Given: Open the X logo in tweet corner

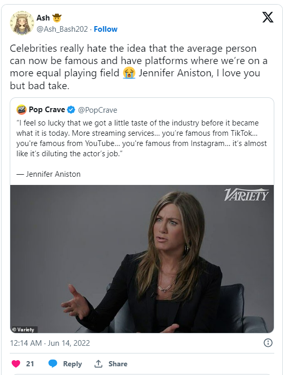Looking at the screenshot, I should 268,17.
